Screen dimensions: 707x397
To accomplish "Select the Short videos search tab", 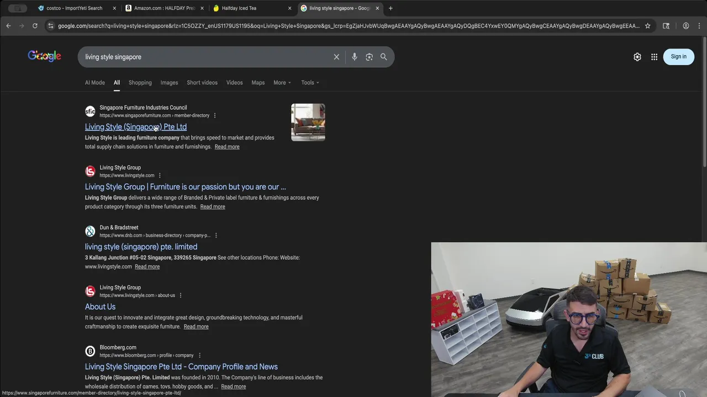I will click(x=202, y=83).
